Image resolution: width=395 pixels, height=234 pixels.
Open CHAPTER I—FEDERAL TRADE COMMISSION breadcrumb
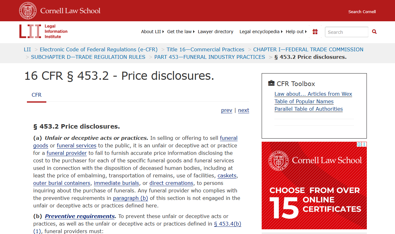(x=308, y=49)
